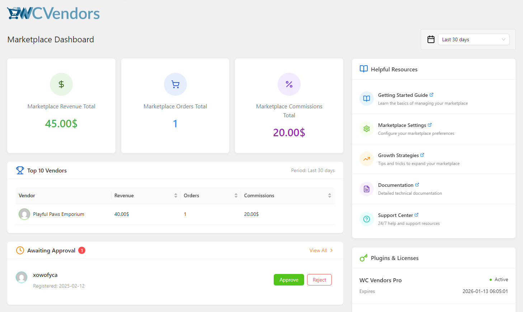This screenshot has height=312, width=523.
Task: Click the shopping cart orders icon
Action: [175, 84]
